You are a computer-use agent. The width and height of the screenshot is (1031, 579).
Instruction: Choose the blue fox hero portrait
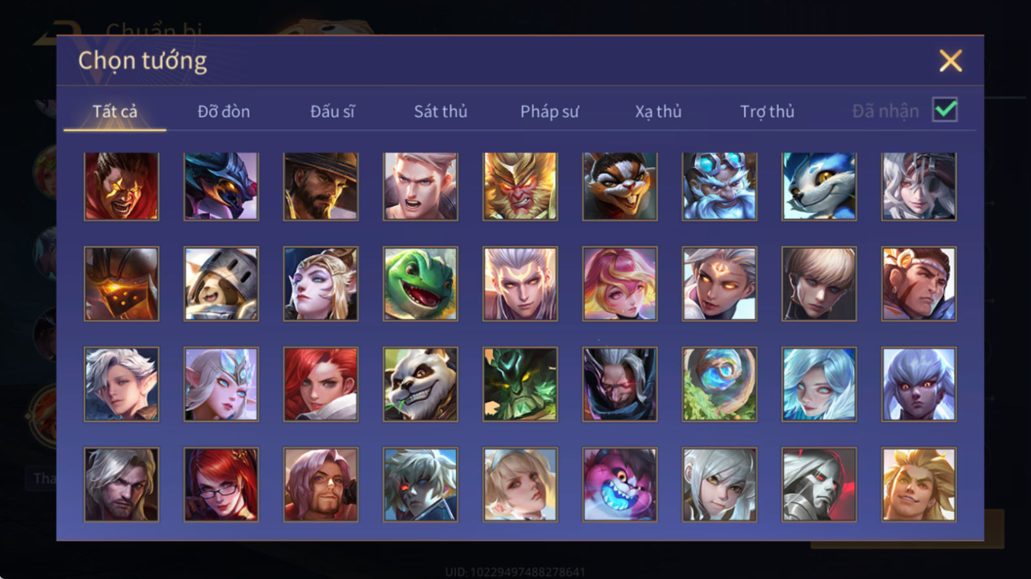(819, 186)
